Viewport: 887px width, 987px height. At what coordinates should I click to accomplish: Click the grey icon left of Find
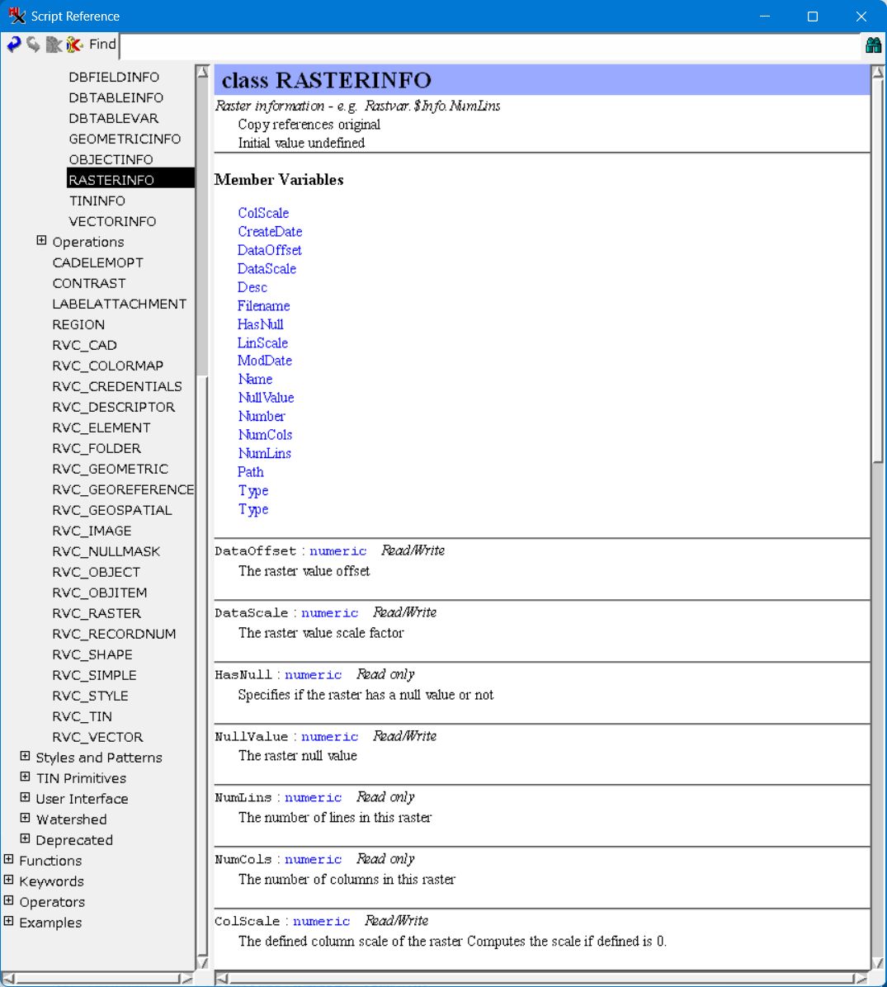point(54,45)
